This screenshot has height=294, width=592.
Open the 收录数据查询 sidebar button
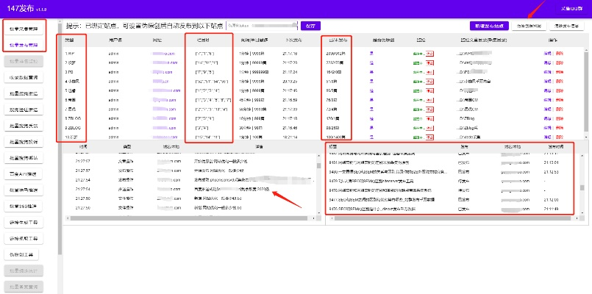(x=24, y=77)
